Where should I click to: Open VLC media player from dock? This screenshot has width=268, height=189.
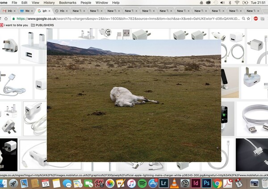(174, 183)
